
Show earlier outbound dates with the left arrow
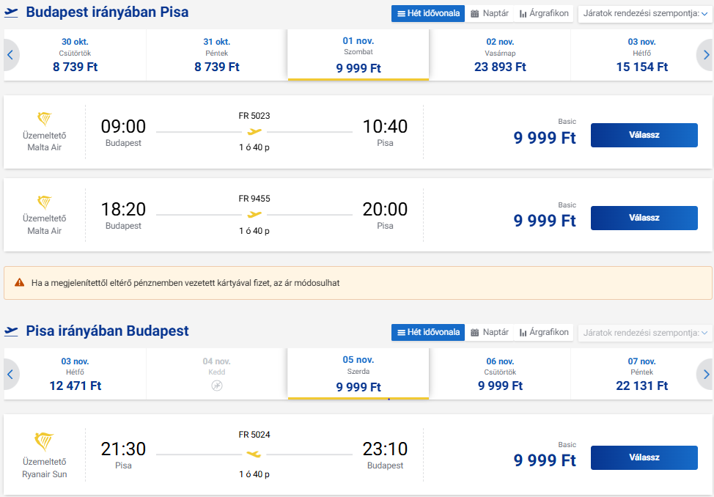point(10,55)
